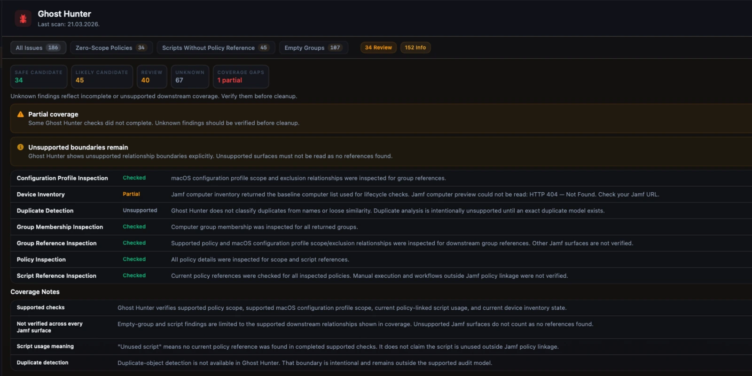Click the Supported checks note label
This screenshot has width=752, height=376.
click(x=41, y=307)
